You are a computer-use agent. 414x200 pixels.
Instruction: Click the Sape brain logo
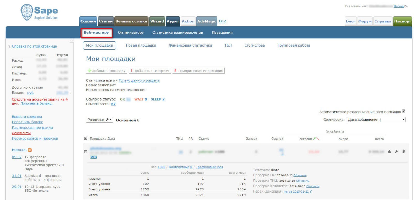(27, 12)
